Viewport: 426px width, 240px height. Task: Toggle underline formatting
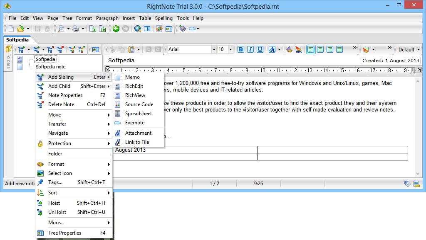tap(260, 49)
